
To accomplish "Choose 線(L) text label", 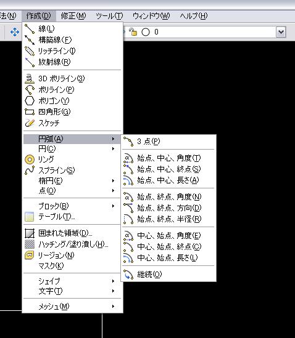I will (x=46, y=29).
